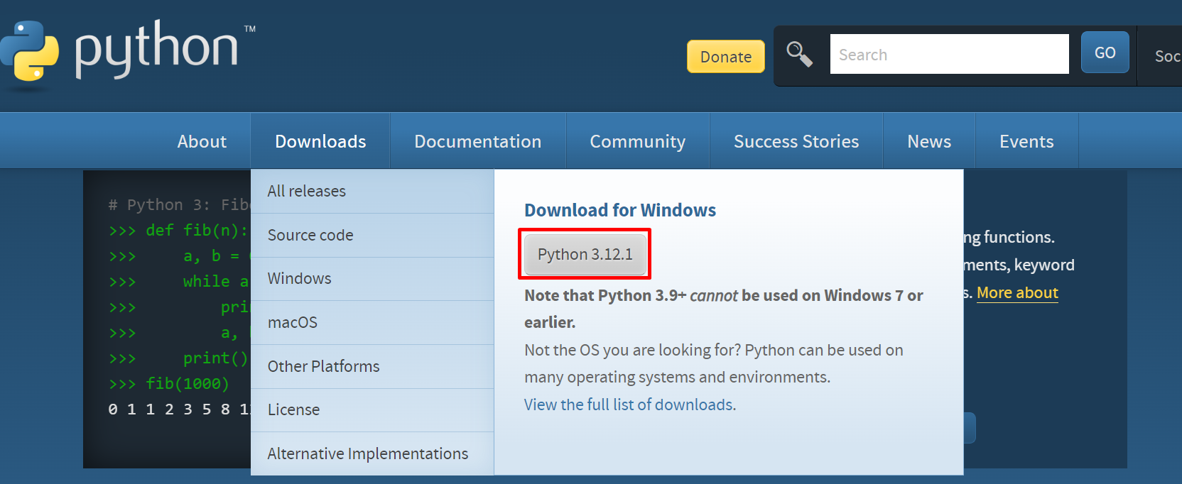The image size is (1182, 484).
Task: Select Other Platforms submenu entry
Action: tap(372, 366)
